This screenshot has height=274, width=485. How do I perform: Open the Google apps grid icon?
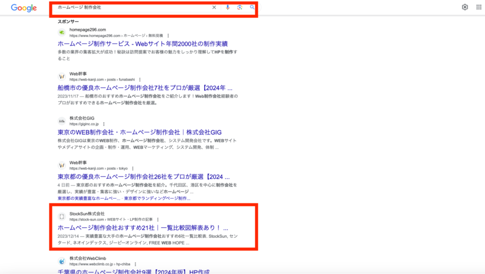tap(479, 7)
